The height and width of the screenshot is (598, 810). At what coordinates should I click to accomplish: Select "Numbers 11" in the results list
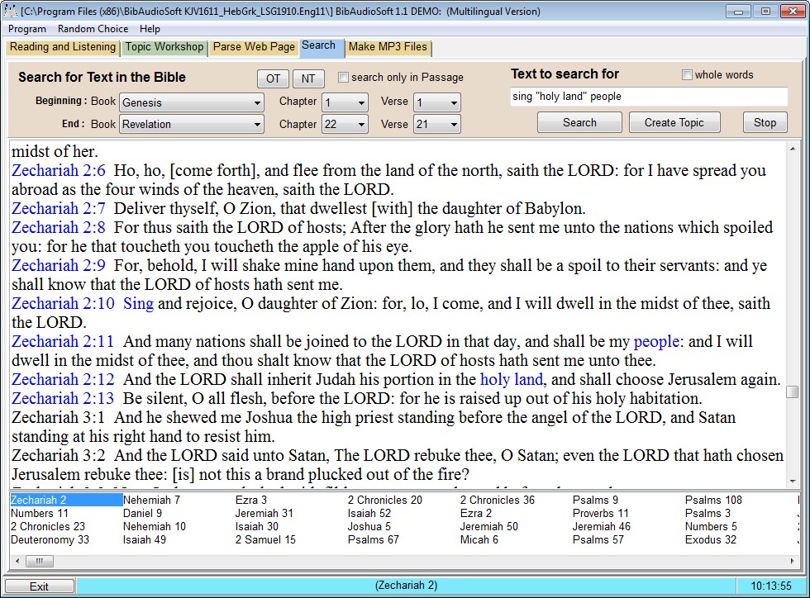[40, 513]
